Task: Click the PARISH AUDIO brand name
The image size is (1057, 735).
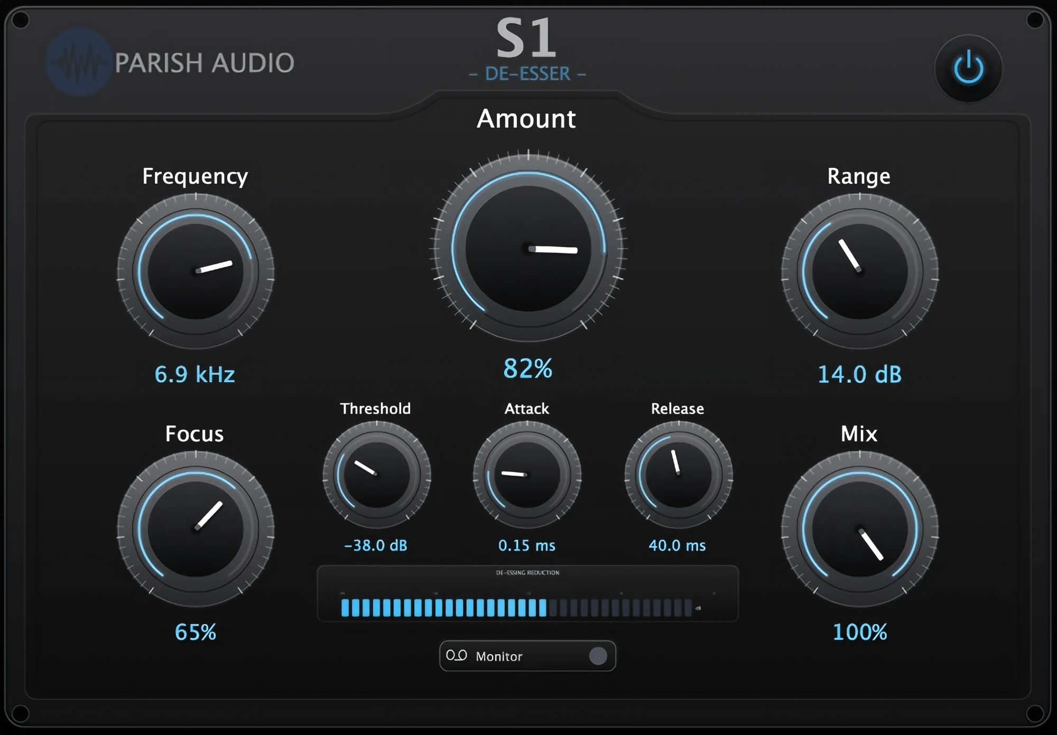Action: (x=205, y=63)
